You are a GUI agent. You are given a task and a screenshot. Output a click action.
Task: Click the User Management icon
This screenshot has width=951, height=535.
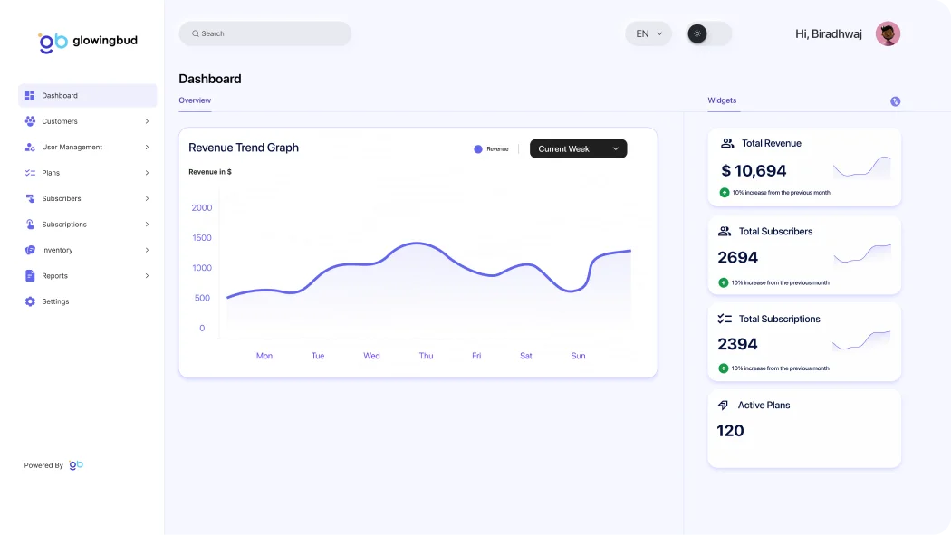pos(30,147)
